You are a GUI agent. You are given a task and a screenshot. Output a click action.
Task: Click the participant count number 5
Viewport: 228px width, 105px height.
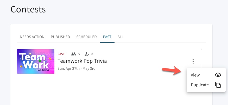(x=79, y=54)
